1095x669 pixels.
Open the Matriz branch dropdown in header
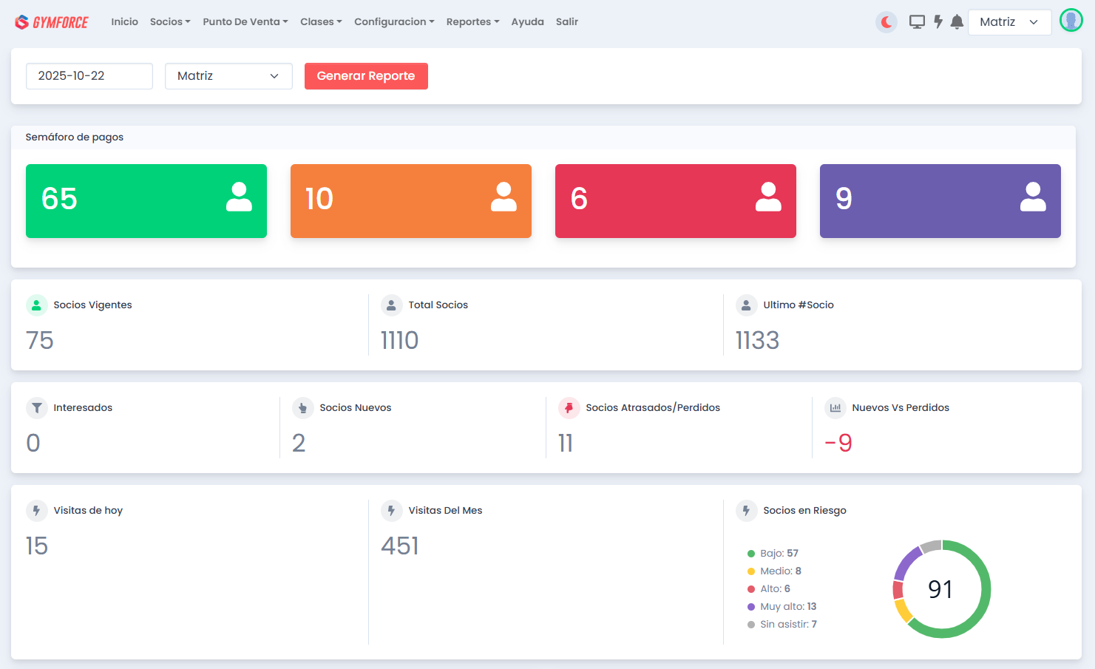pyautogui.click(x=1009, y=22)
